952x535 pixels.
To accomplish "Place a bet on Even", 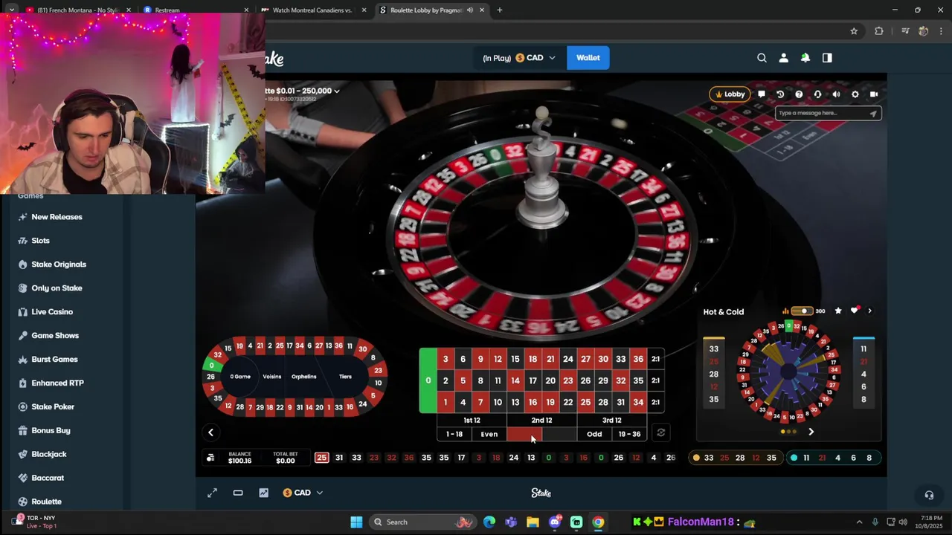I will 489,434.
